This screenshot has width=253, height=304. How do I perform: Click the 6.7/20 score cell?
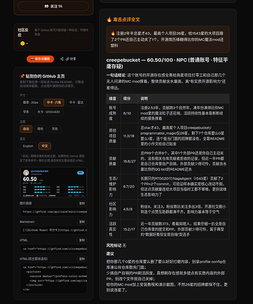(129, 187)
